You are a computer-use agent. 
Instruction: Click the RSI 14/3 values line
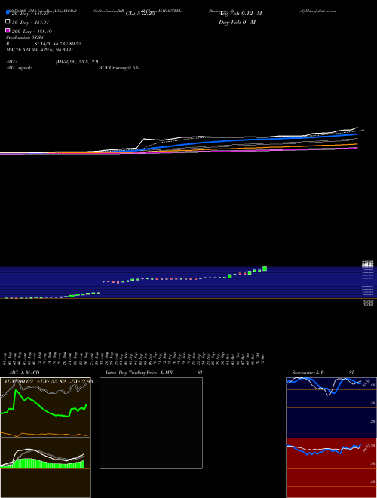coord(44,44)
